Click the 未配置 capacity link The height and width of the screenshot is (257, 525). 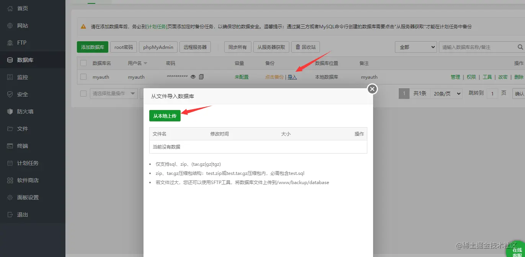click(x=241, y=77)
